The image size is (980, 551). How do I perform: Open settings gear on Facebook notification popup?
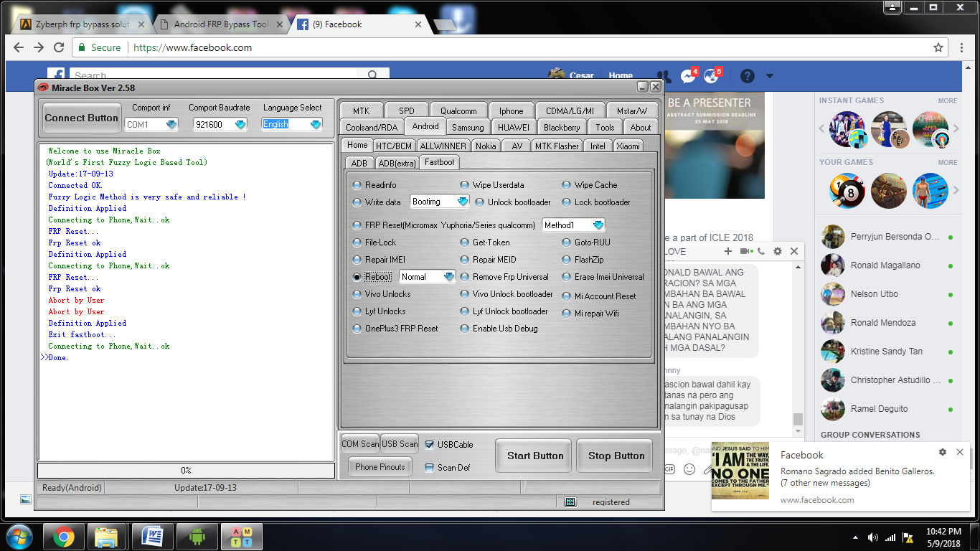[942, 452]
